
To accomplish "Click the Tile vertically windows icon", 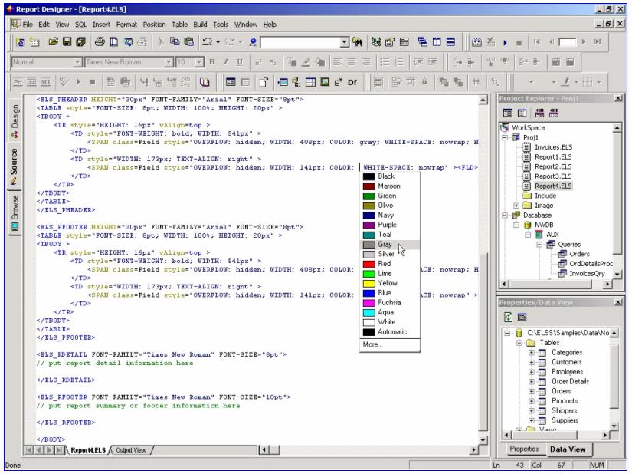I will pyautogui.click(x=437, y=42).
